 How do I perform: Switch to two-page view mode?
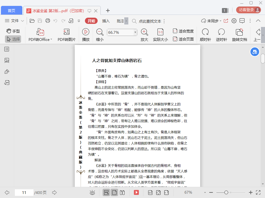pyautogui.click(x=122, y=192)
